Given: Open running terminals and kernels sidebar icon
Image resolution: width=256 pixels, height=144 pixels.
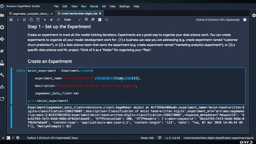Looking at the screenshot, I should coord(2,27).
